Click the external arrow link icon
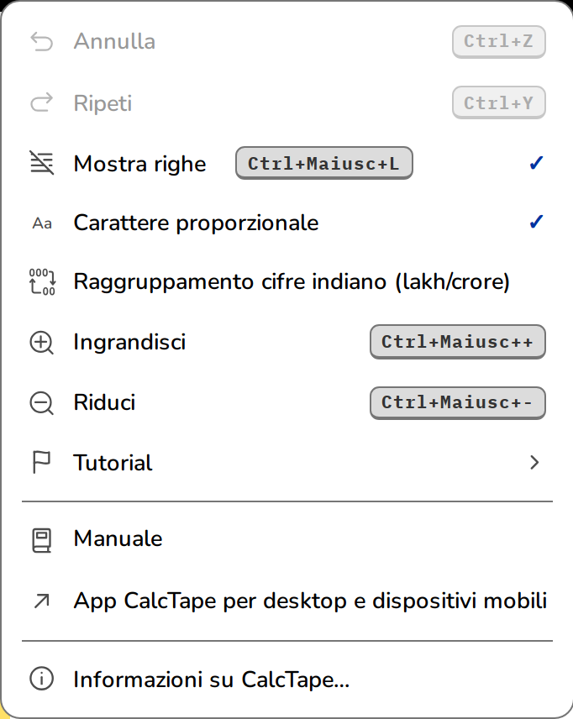Viewport: 573px width, 719px height. point(42,601)
